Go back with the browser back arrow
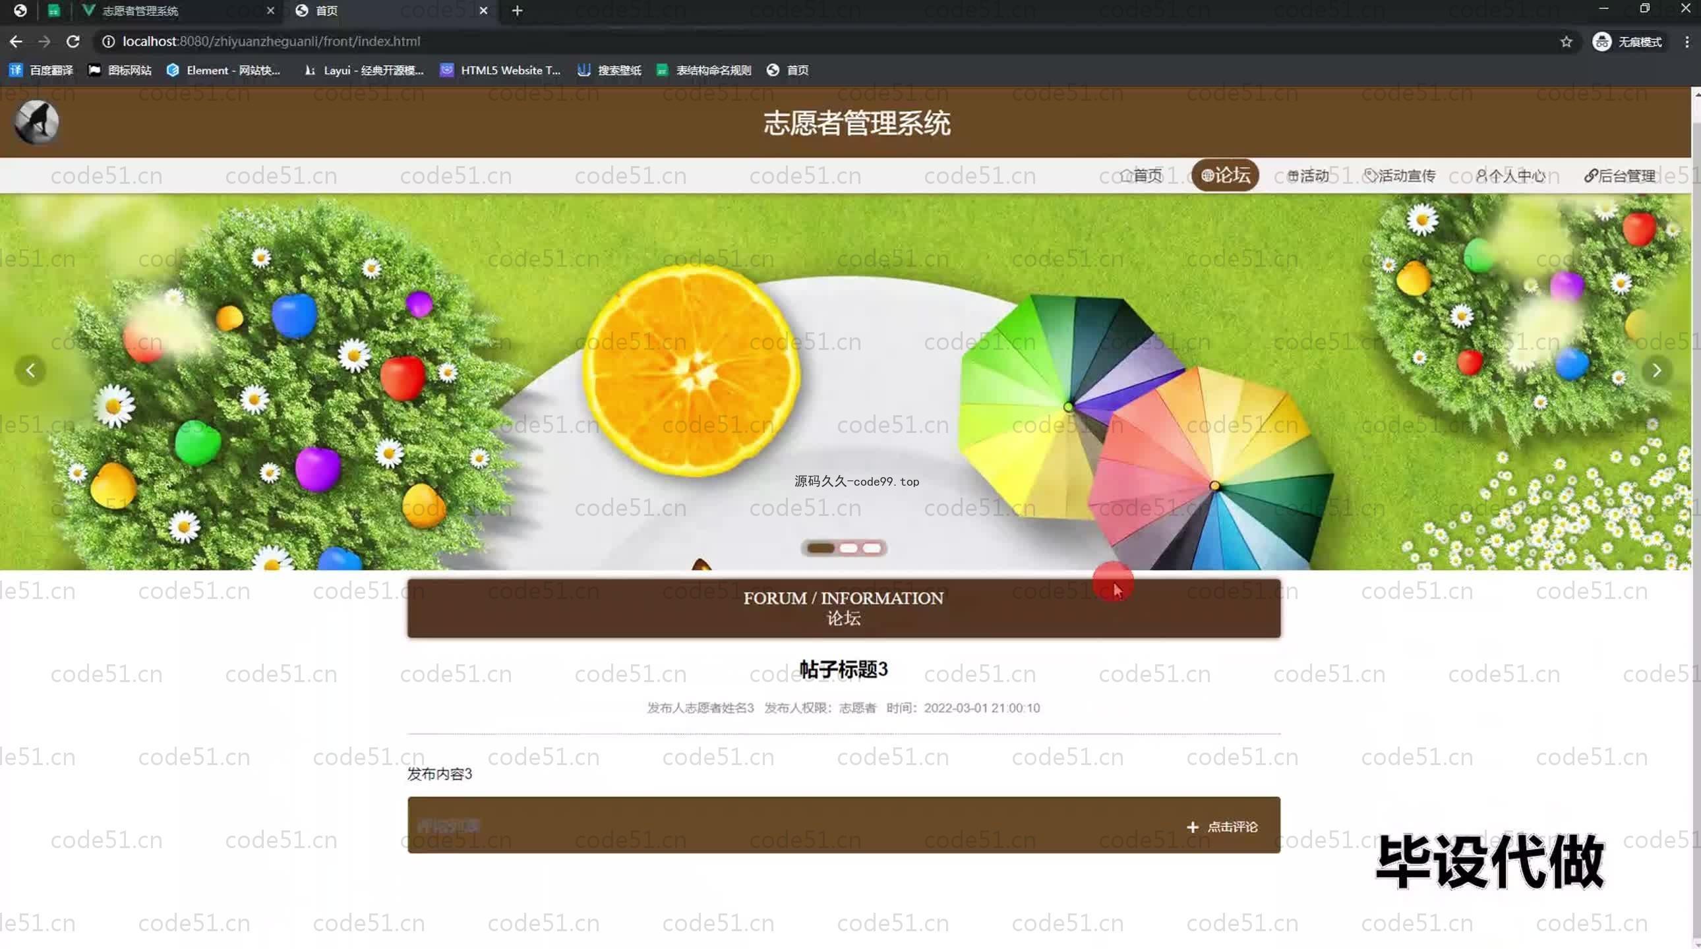Screen dimensions: 1701x949 pos(16,42)
